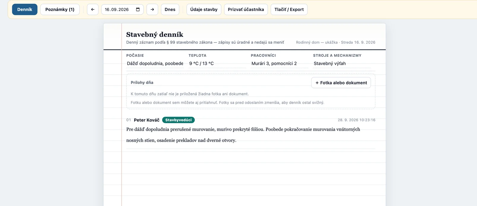Switch to the Denník tab
Screen dimensions: 477x206
coord(25,10)
